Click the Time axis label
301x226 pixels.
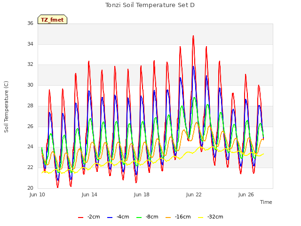(266, 202)
